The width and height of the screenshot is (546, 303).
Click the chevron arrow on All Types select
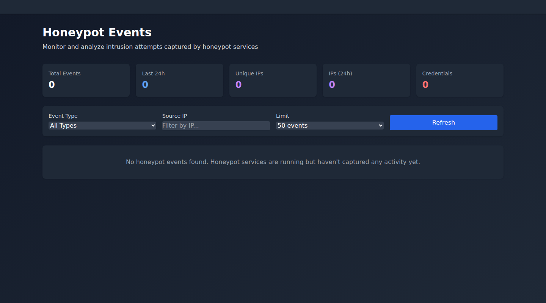pyautogui.click(x=153, y=126)
